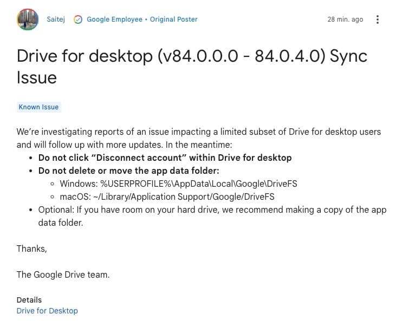415x321 pixels.
Task: Click the Drive for desktop Sync Issue title
Action: [192, 56]
